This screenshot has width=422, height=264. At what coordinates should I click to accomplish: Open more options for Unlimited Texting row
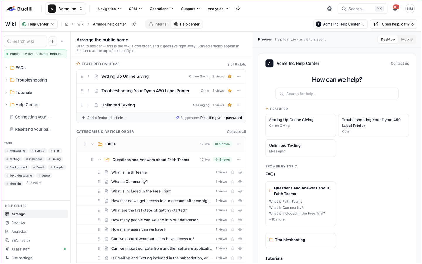click(x=239, y=105)
